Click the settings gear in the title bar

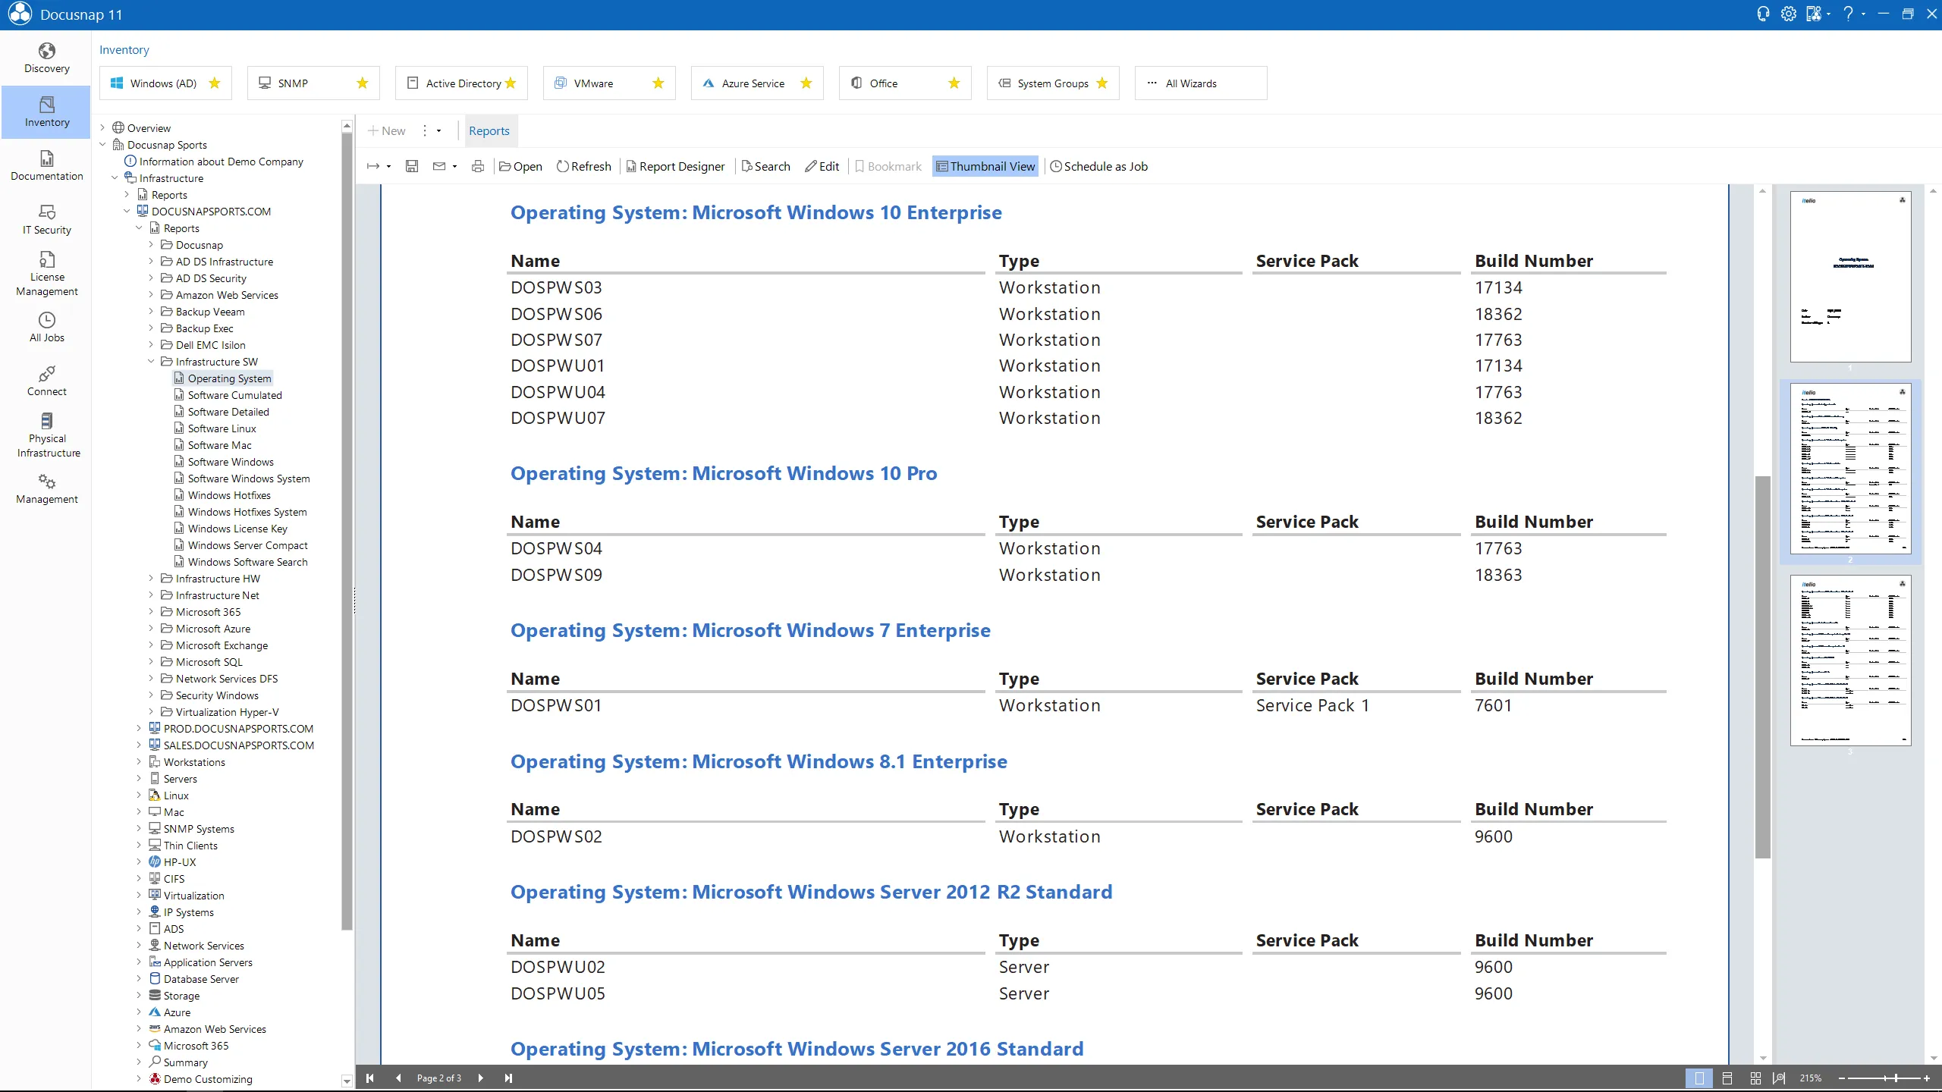1788,14
